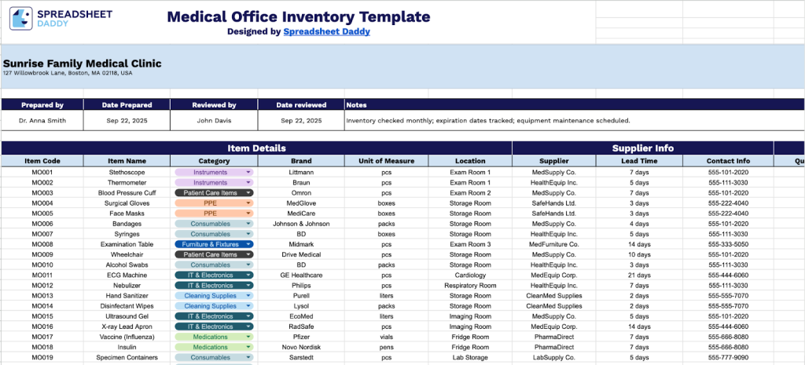
Task: Click the Item Details section header
Action: tap(256, 148)
